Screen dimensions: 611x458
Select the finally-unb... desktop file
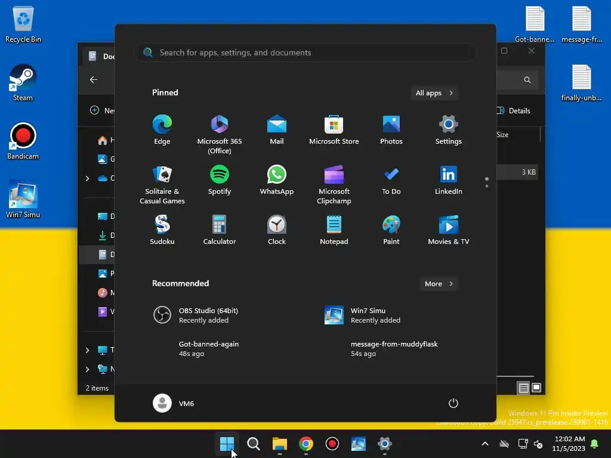[581, 83]
